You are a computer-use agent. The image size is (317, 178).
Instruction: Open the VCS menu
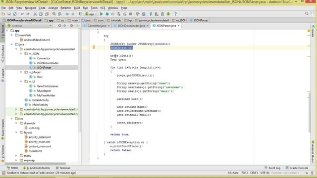coord(103,8)
